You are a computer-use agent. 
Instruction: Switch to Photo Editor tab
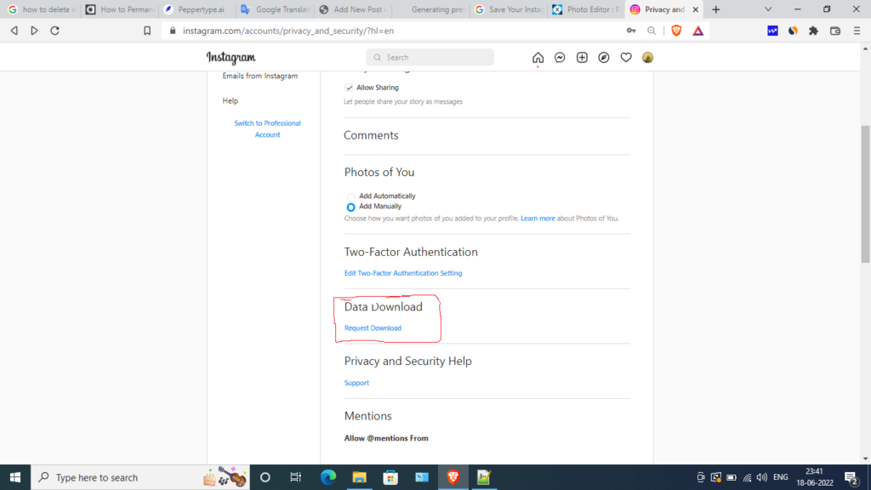tap(586, 9)
